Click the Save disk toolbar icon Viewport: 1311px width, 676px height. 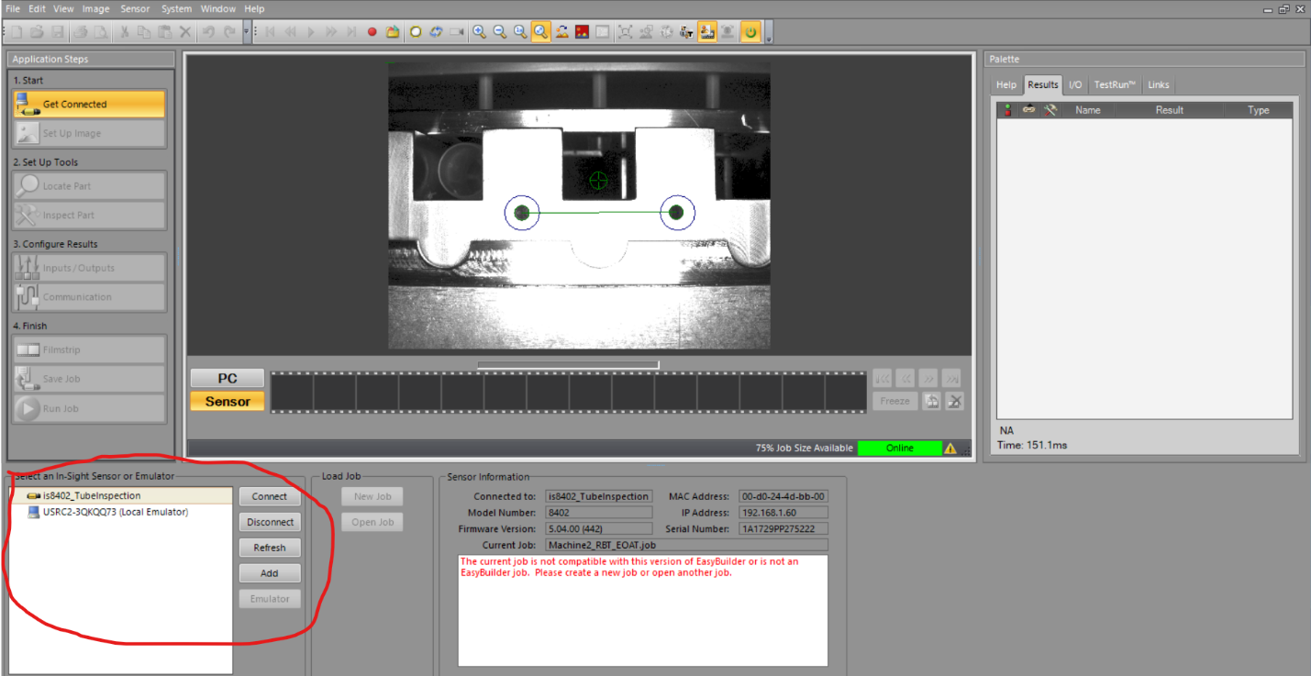[x=57, y=31]
